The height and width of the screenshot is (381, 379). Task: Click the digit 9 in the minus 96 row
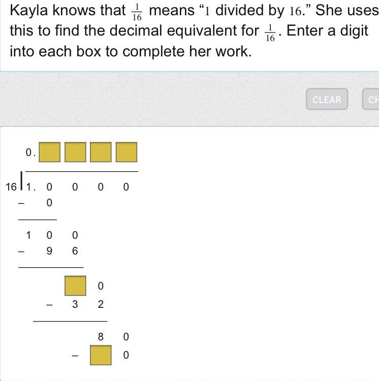tap(49, 251)
